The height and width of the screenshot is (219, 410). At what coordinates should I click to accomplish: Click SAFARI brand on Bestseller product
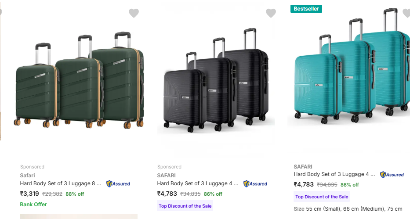click(x=303, y=166)
